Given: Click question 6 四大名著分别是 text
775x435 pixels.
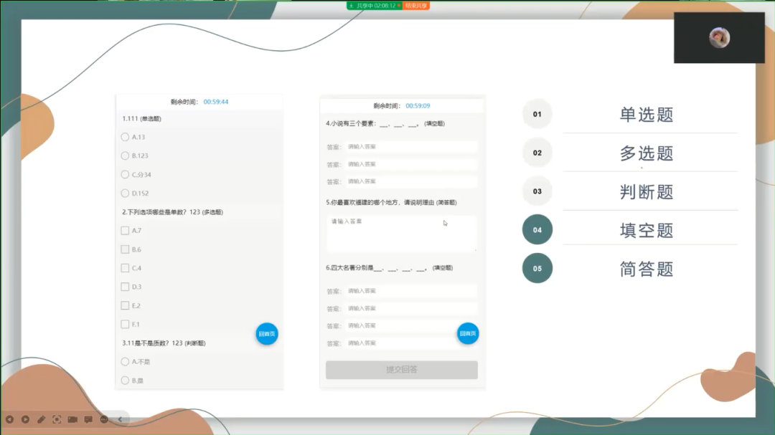Looking at the screenshot, I should (390, 267).
